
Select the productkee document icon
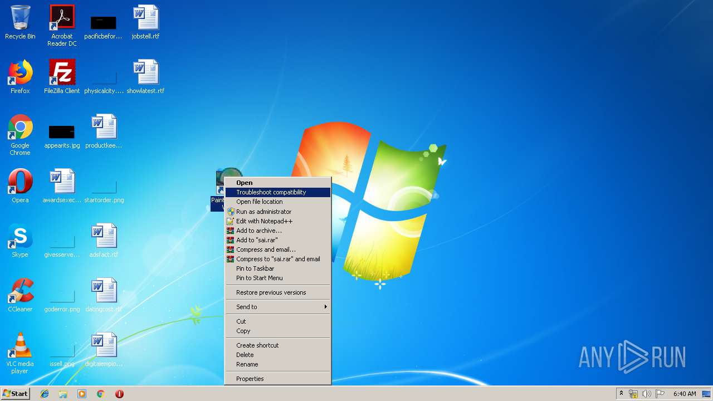coord(104,131)
